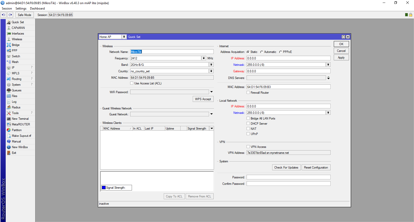The height and width of the screenshot is (222, 414).
Task: Click the OK button
Action: click(341, 44)
